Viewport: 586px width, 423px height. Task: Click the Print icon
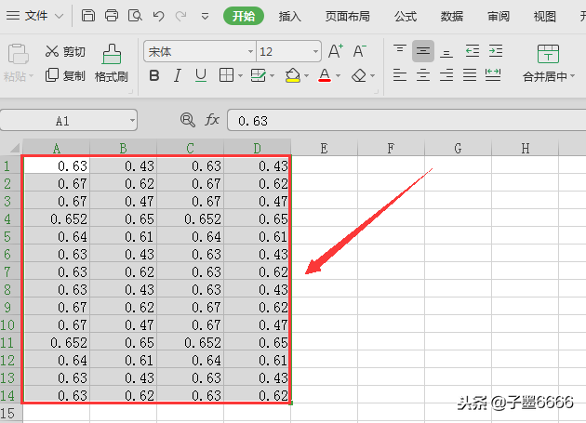(112, 16)
